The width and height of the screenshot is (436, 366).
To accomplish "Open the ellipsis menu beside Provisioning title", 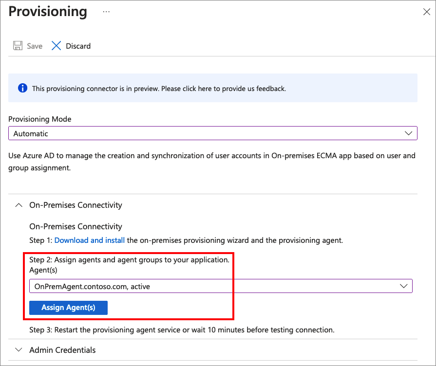I will 106,12.
